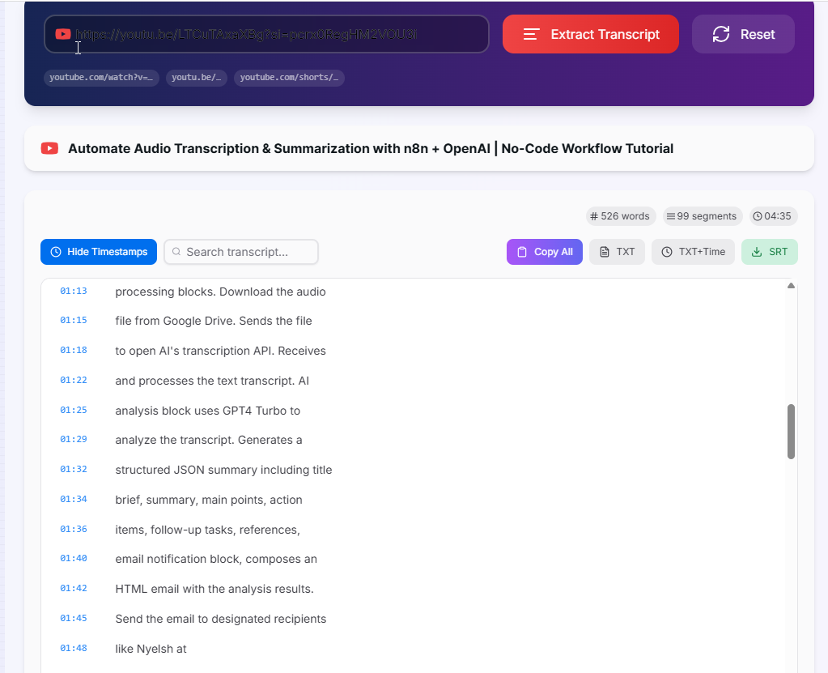Jump to timestamp 01:18
Screen dimensions: 828x673
pyautogui.click(x=74, y=350)
